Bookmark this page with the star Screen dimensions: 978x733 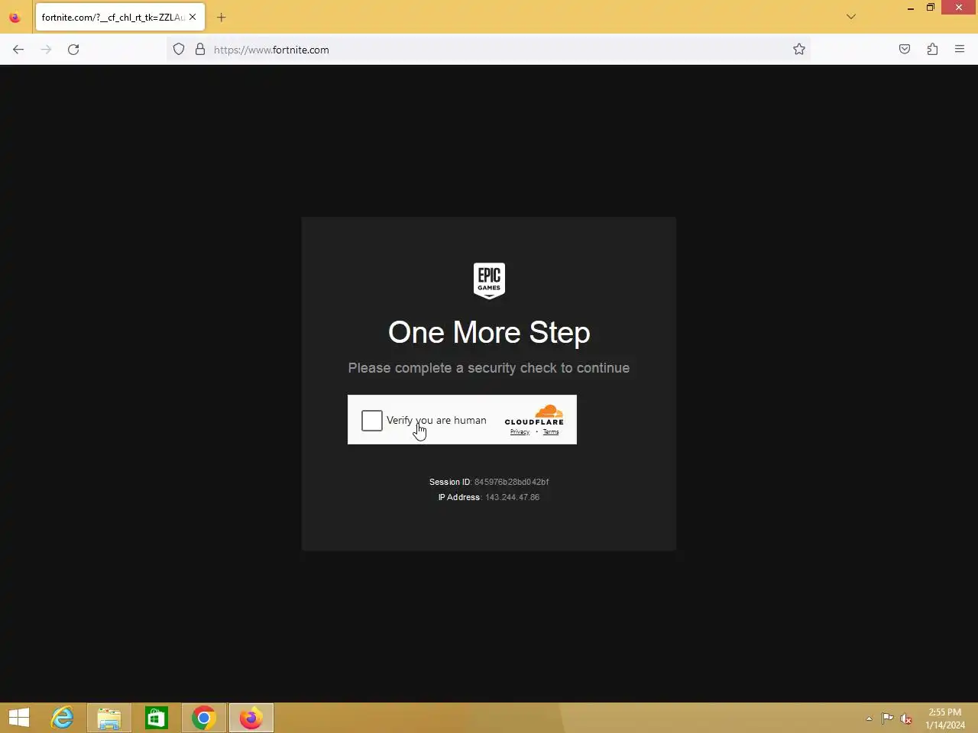(x=799, y=50)
